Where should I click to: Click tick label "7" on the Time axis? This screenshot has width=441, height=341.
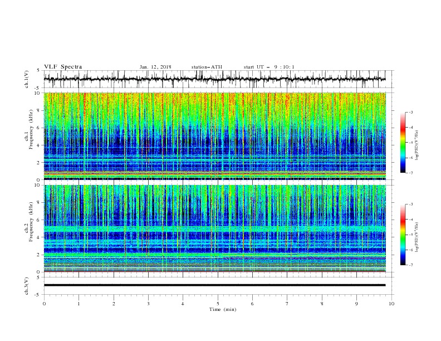(x=287, y=304)
